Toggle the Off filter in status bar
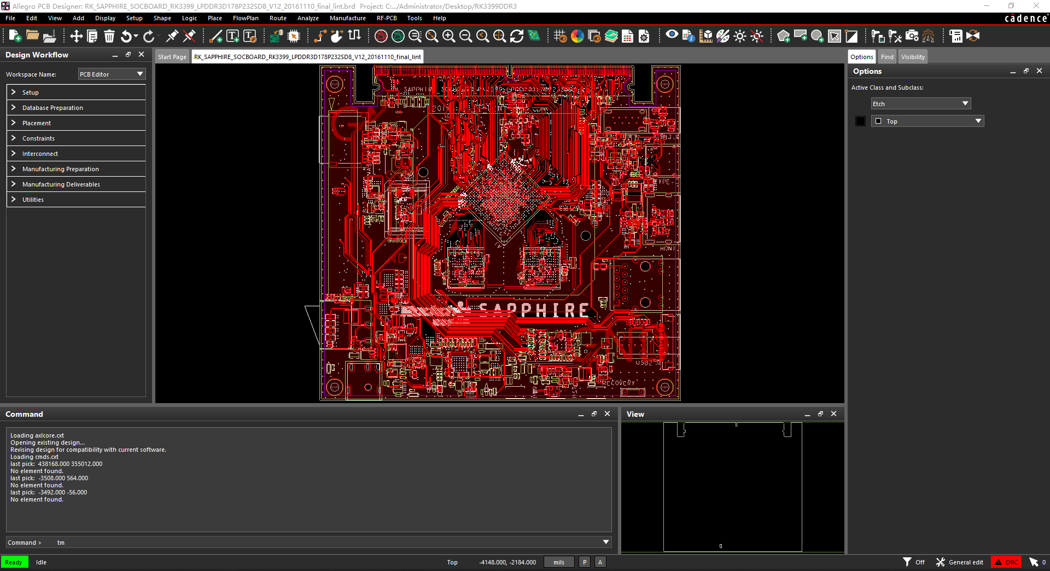1050x571 pixels. point(914,562)
